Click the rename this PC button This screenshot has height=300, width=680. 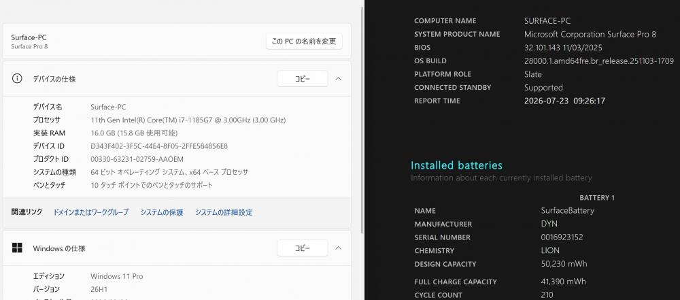pyautogui.click(x=303, y=41)
